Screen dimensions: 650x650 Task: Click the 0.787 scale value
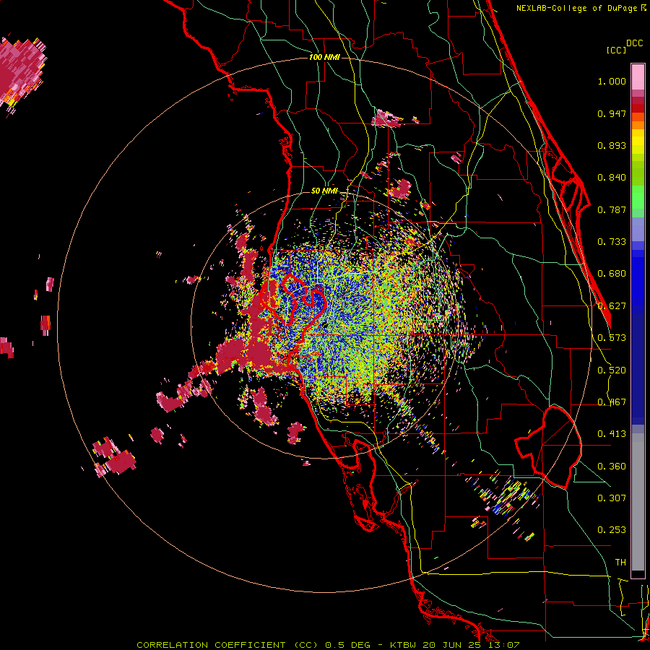[612, 209]
